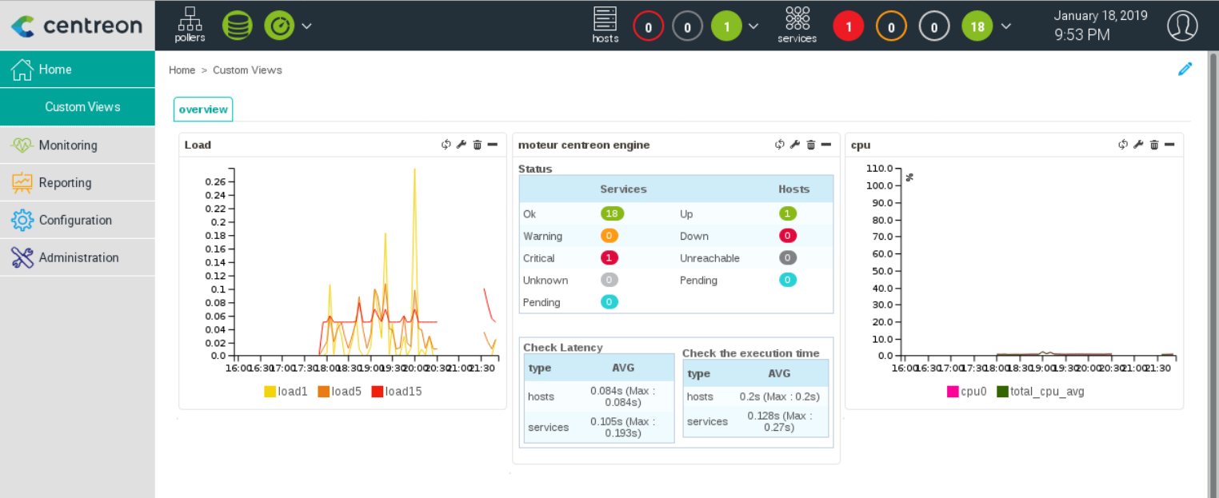Viewport: 1219px width, 498px height.
Task: Collapse the Load widget with minus icon
Action: click(x=493, y=145)
